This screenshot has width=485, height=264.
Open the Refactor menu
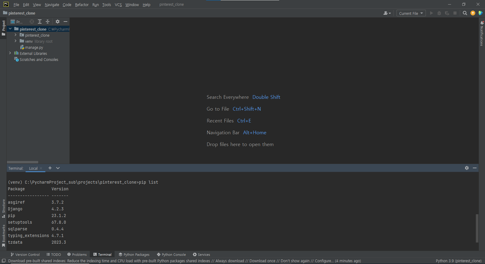point(82,5)
